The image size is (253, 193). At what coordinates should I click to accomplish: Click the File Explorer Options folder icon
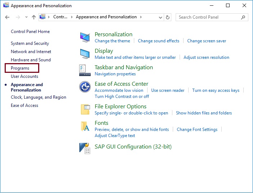tap(85, 109)
